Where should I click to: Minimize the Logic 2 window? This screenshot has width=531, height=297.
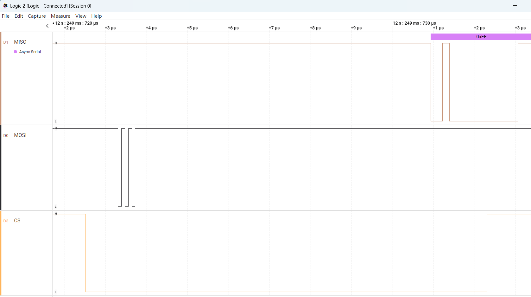515,6
